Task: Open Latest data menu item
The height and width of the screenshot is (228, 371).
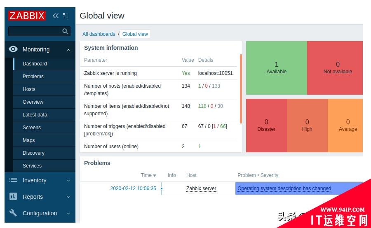Action: [44, 114]
